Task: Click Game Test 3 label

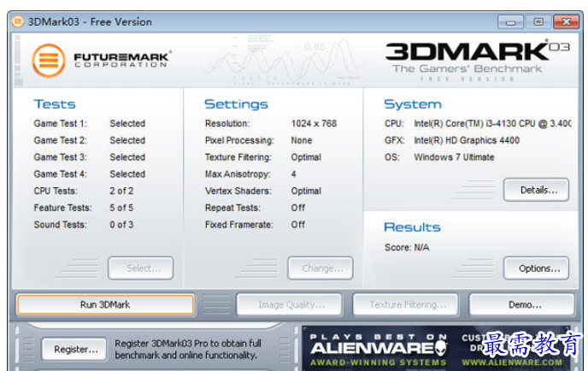Action: click(x=61, y=157)
